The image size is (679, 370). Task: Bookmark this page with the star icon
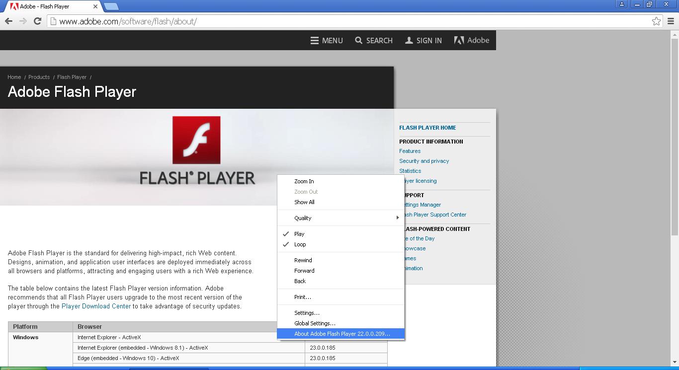(656, 21)
